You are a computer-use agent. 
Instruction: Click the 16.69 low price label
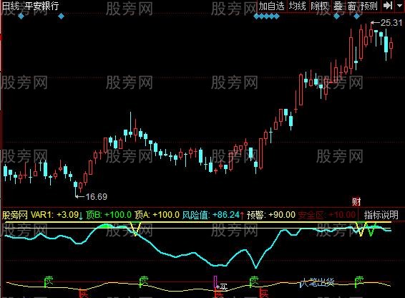(96, 196)
